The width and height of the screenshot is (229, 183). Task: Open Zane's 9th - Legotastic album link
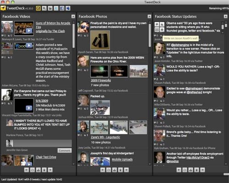pos(105,137)
